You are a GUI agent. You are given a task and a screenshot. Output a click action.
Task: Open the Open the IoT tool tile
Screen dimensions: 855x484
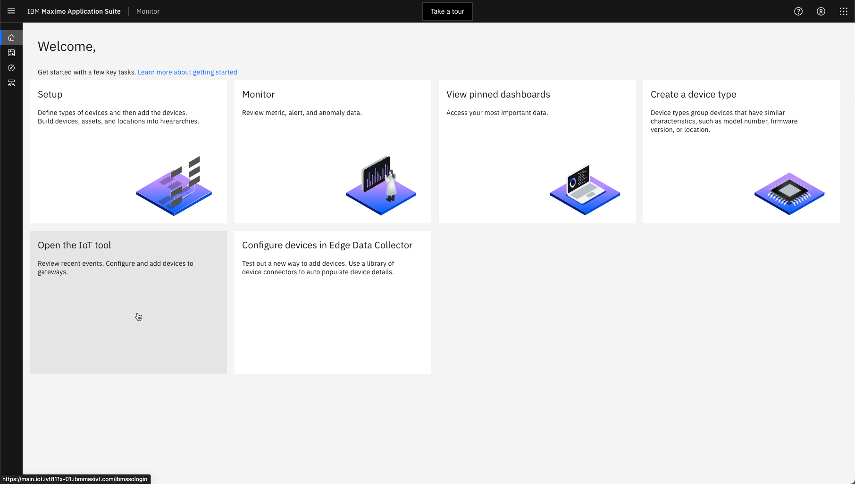tap(128, 303)
